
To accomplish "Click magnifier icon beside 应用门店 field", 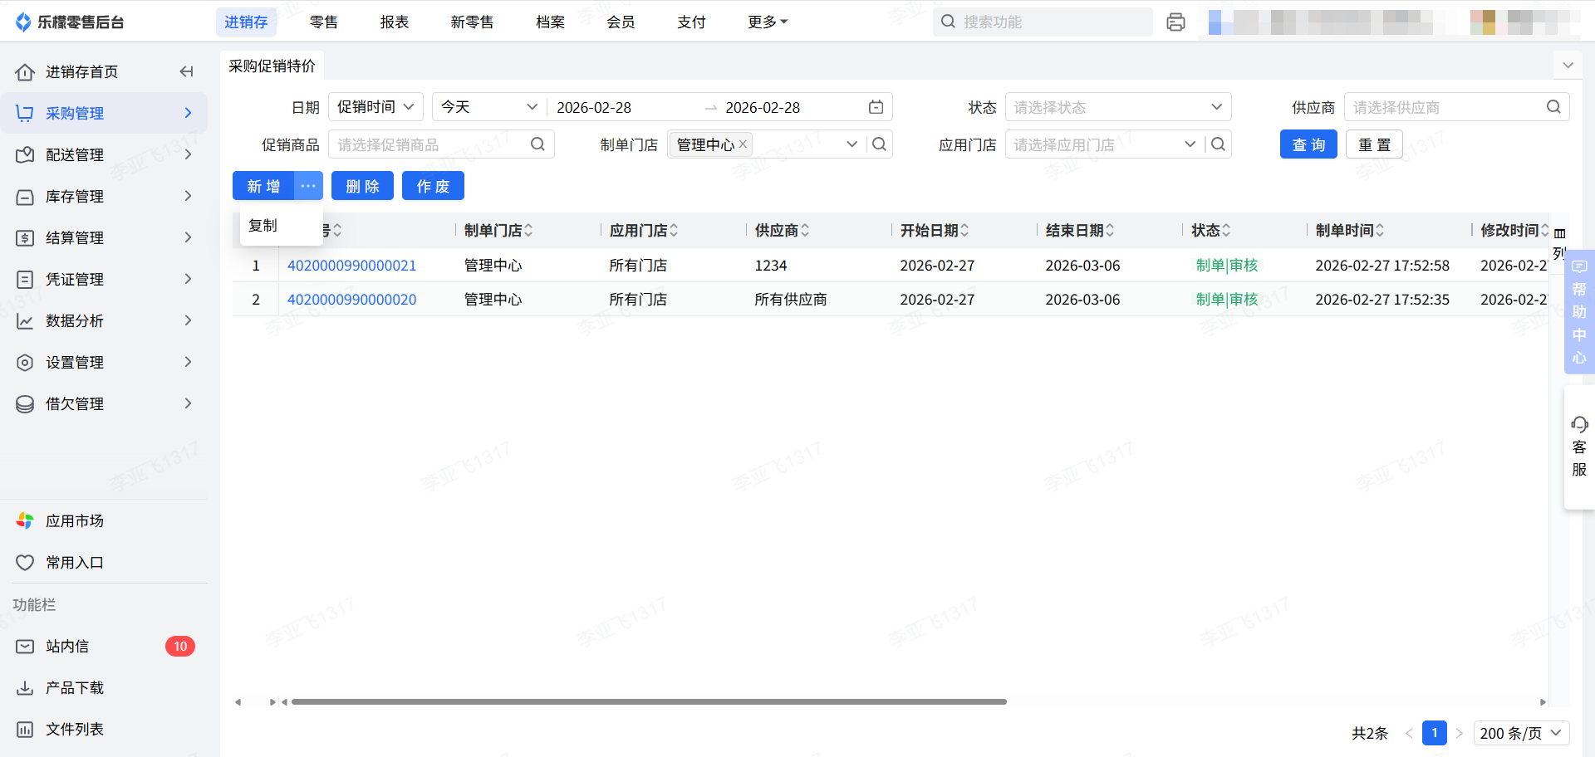I will coord(1218,144).
